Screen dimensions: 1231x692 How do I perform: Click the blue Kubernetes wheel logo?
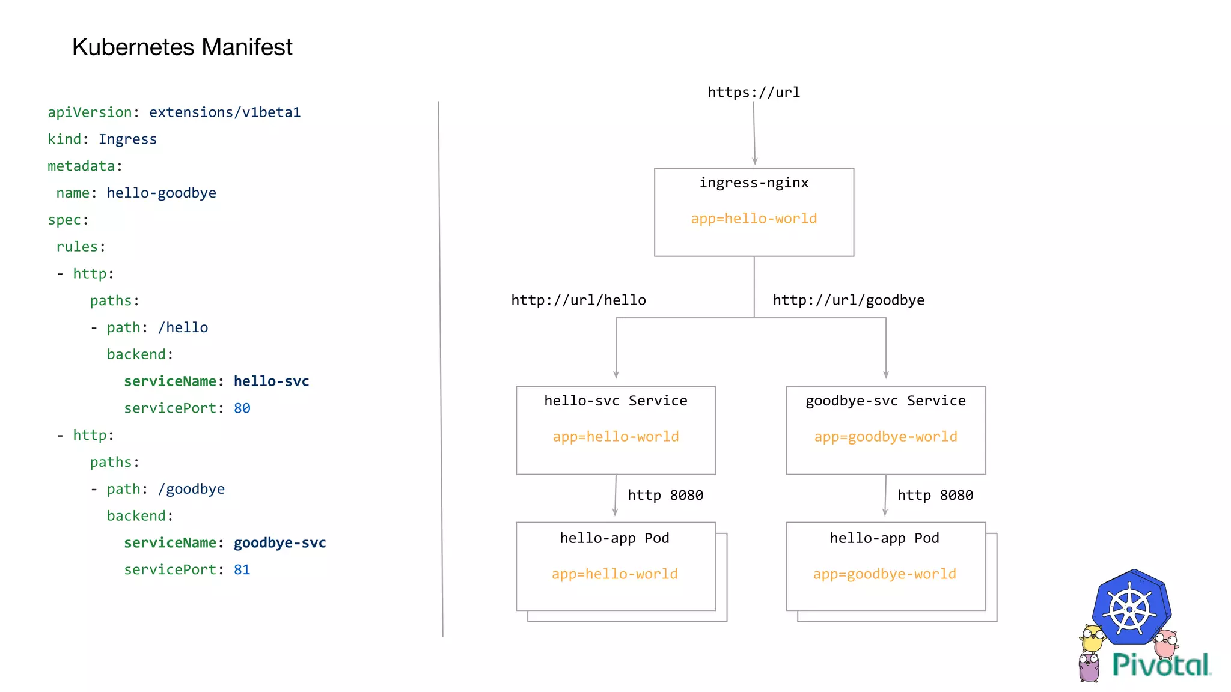click(1130, 610)
